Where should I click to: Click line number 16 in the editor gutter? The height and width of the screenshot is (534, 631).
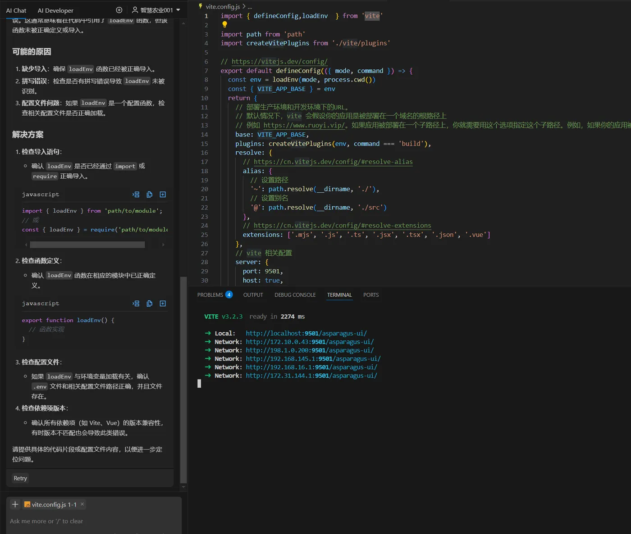(x=205, y=153)
